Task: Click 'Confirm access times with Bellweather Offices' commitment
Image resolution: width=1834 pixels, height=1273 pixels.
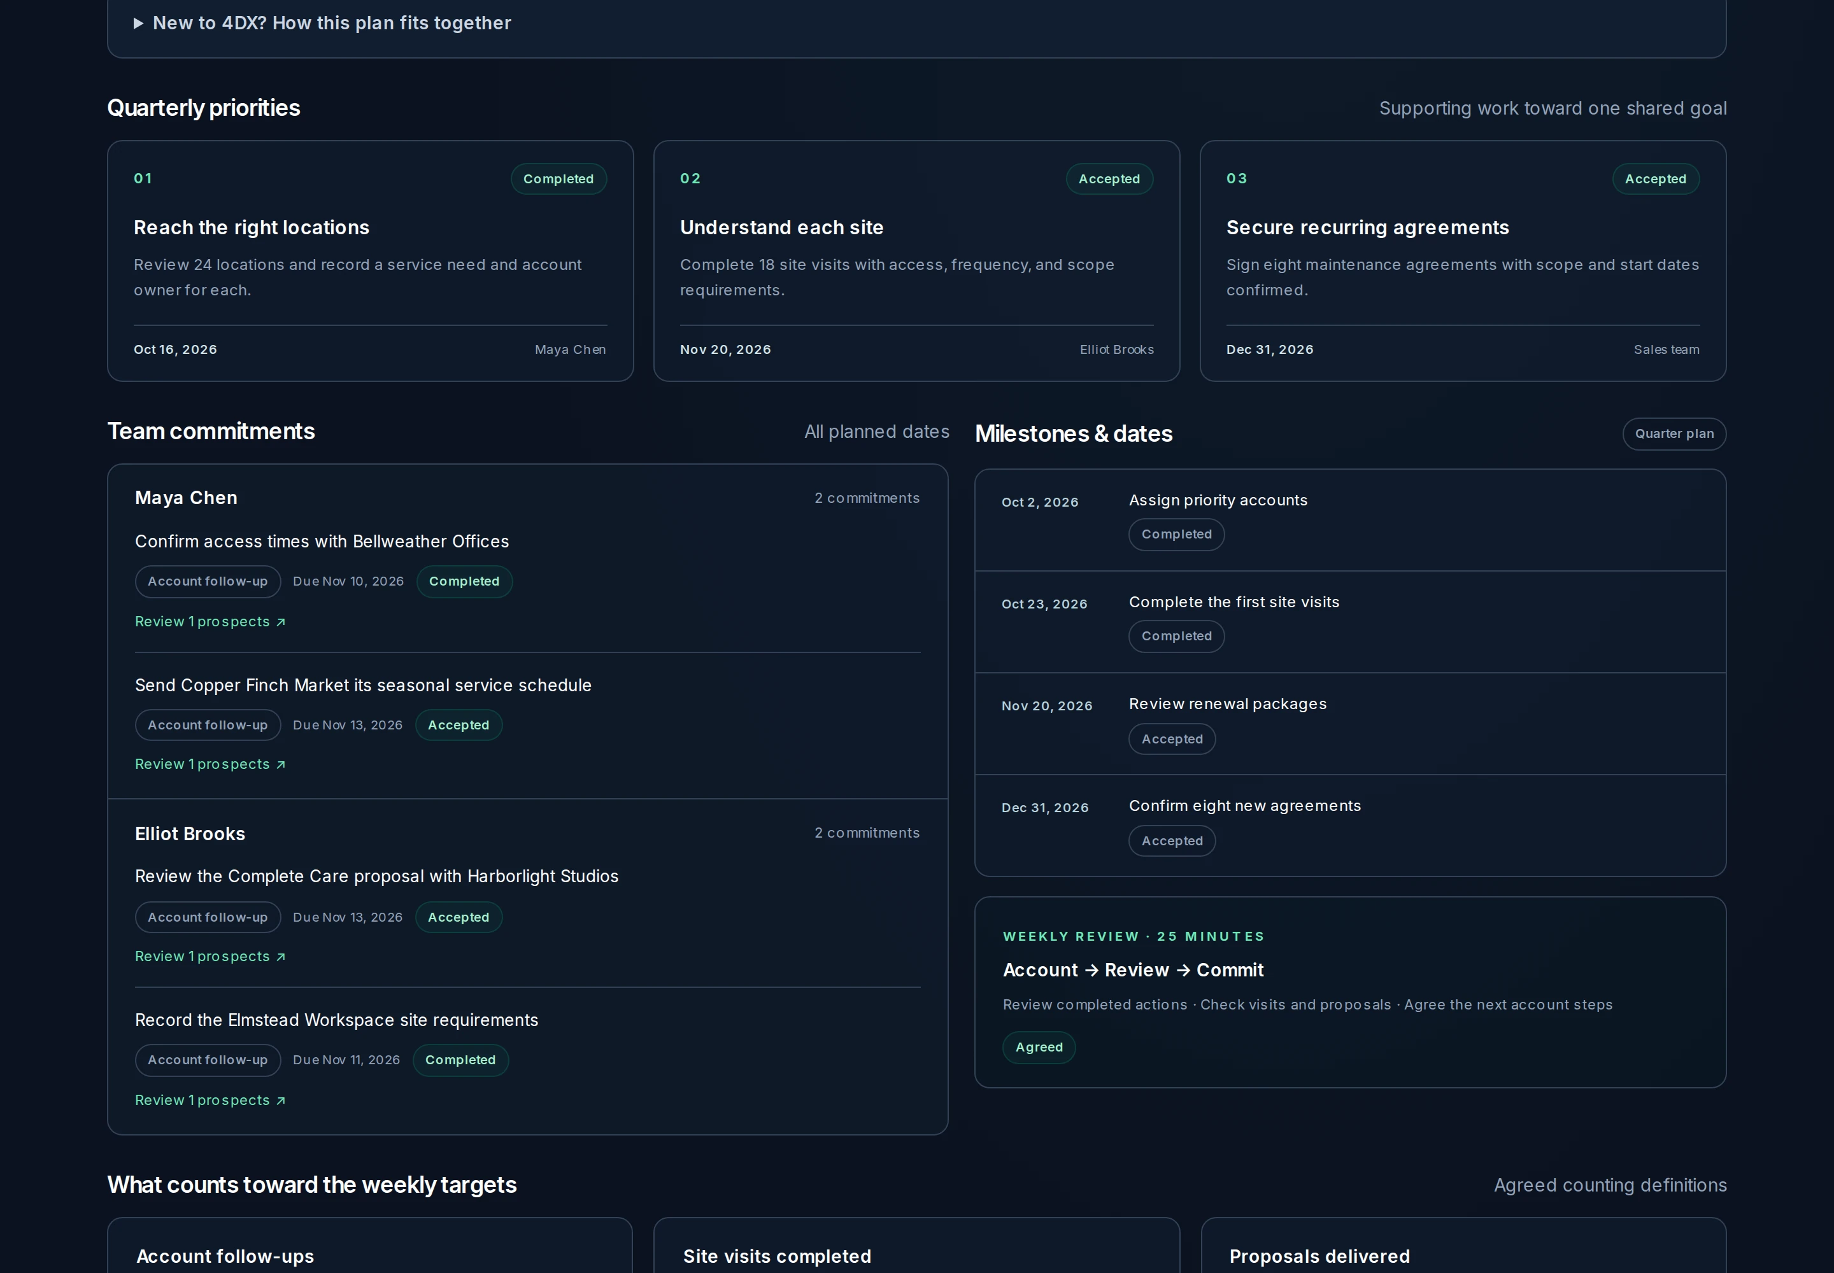Action: [322, 542]
